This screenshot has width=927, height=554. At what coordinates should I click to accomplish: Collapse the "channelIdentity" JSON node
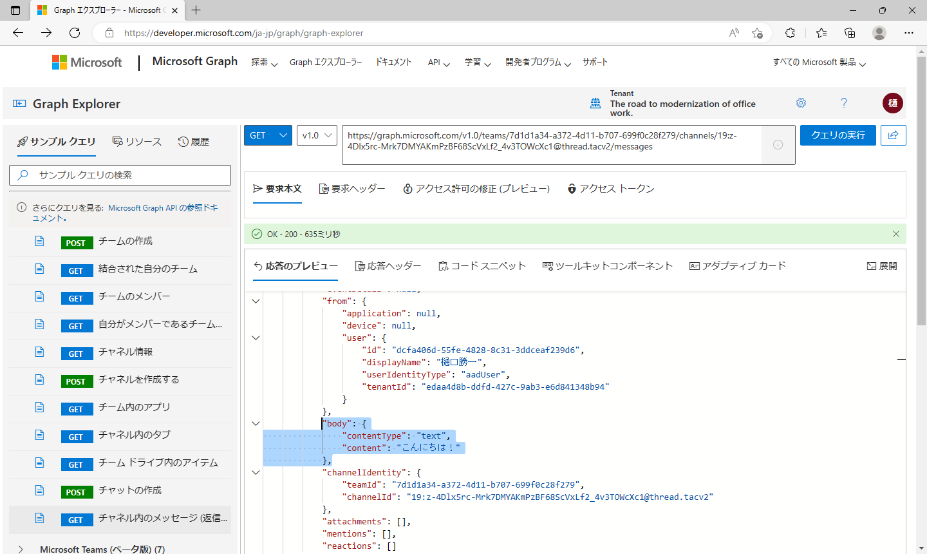pos(256,472)
